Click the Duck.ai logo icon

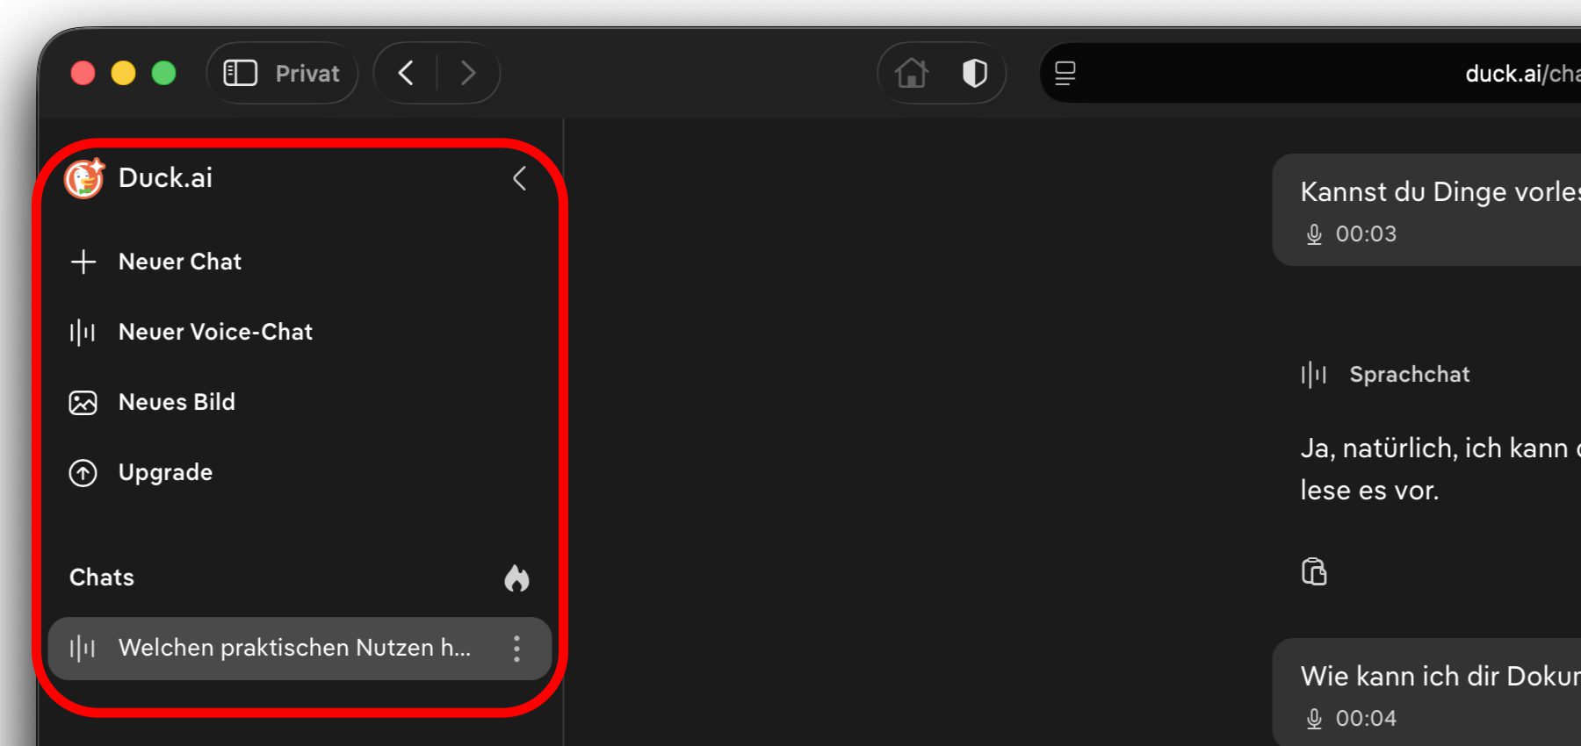[84, 178]
